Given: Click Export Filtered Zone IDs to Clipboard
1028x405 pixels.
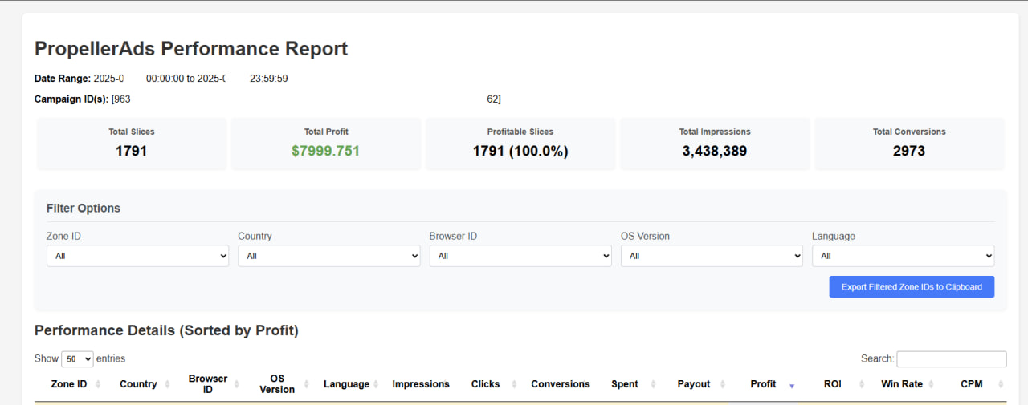Looking at the screenshot, I should pyautogui.click(x=912, y=287).
